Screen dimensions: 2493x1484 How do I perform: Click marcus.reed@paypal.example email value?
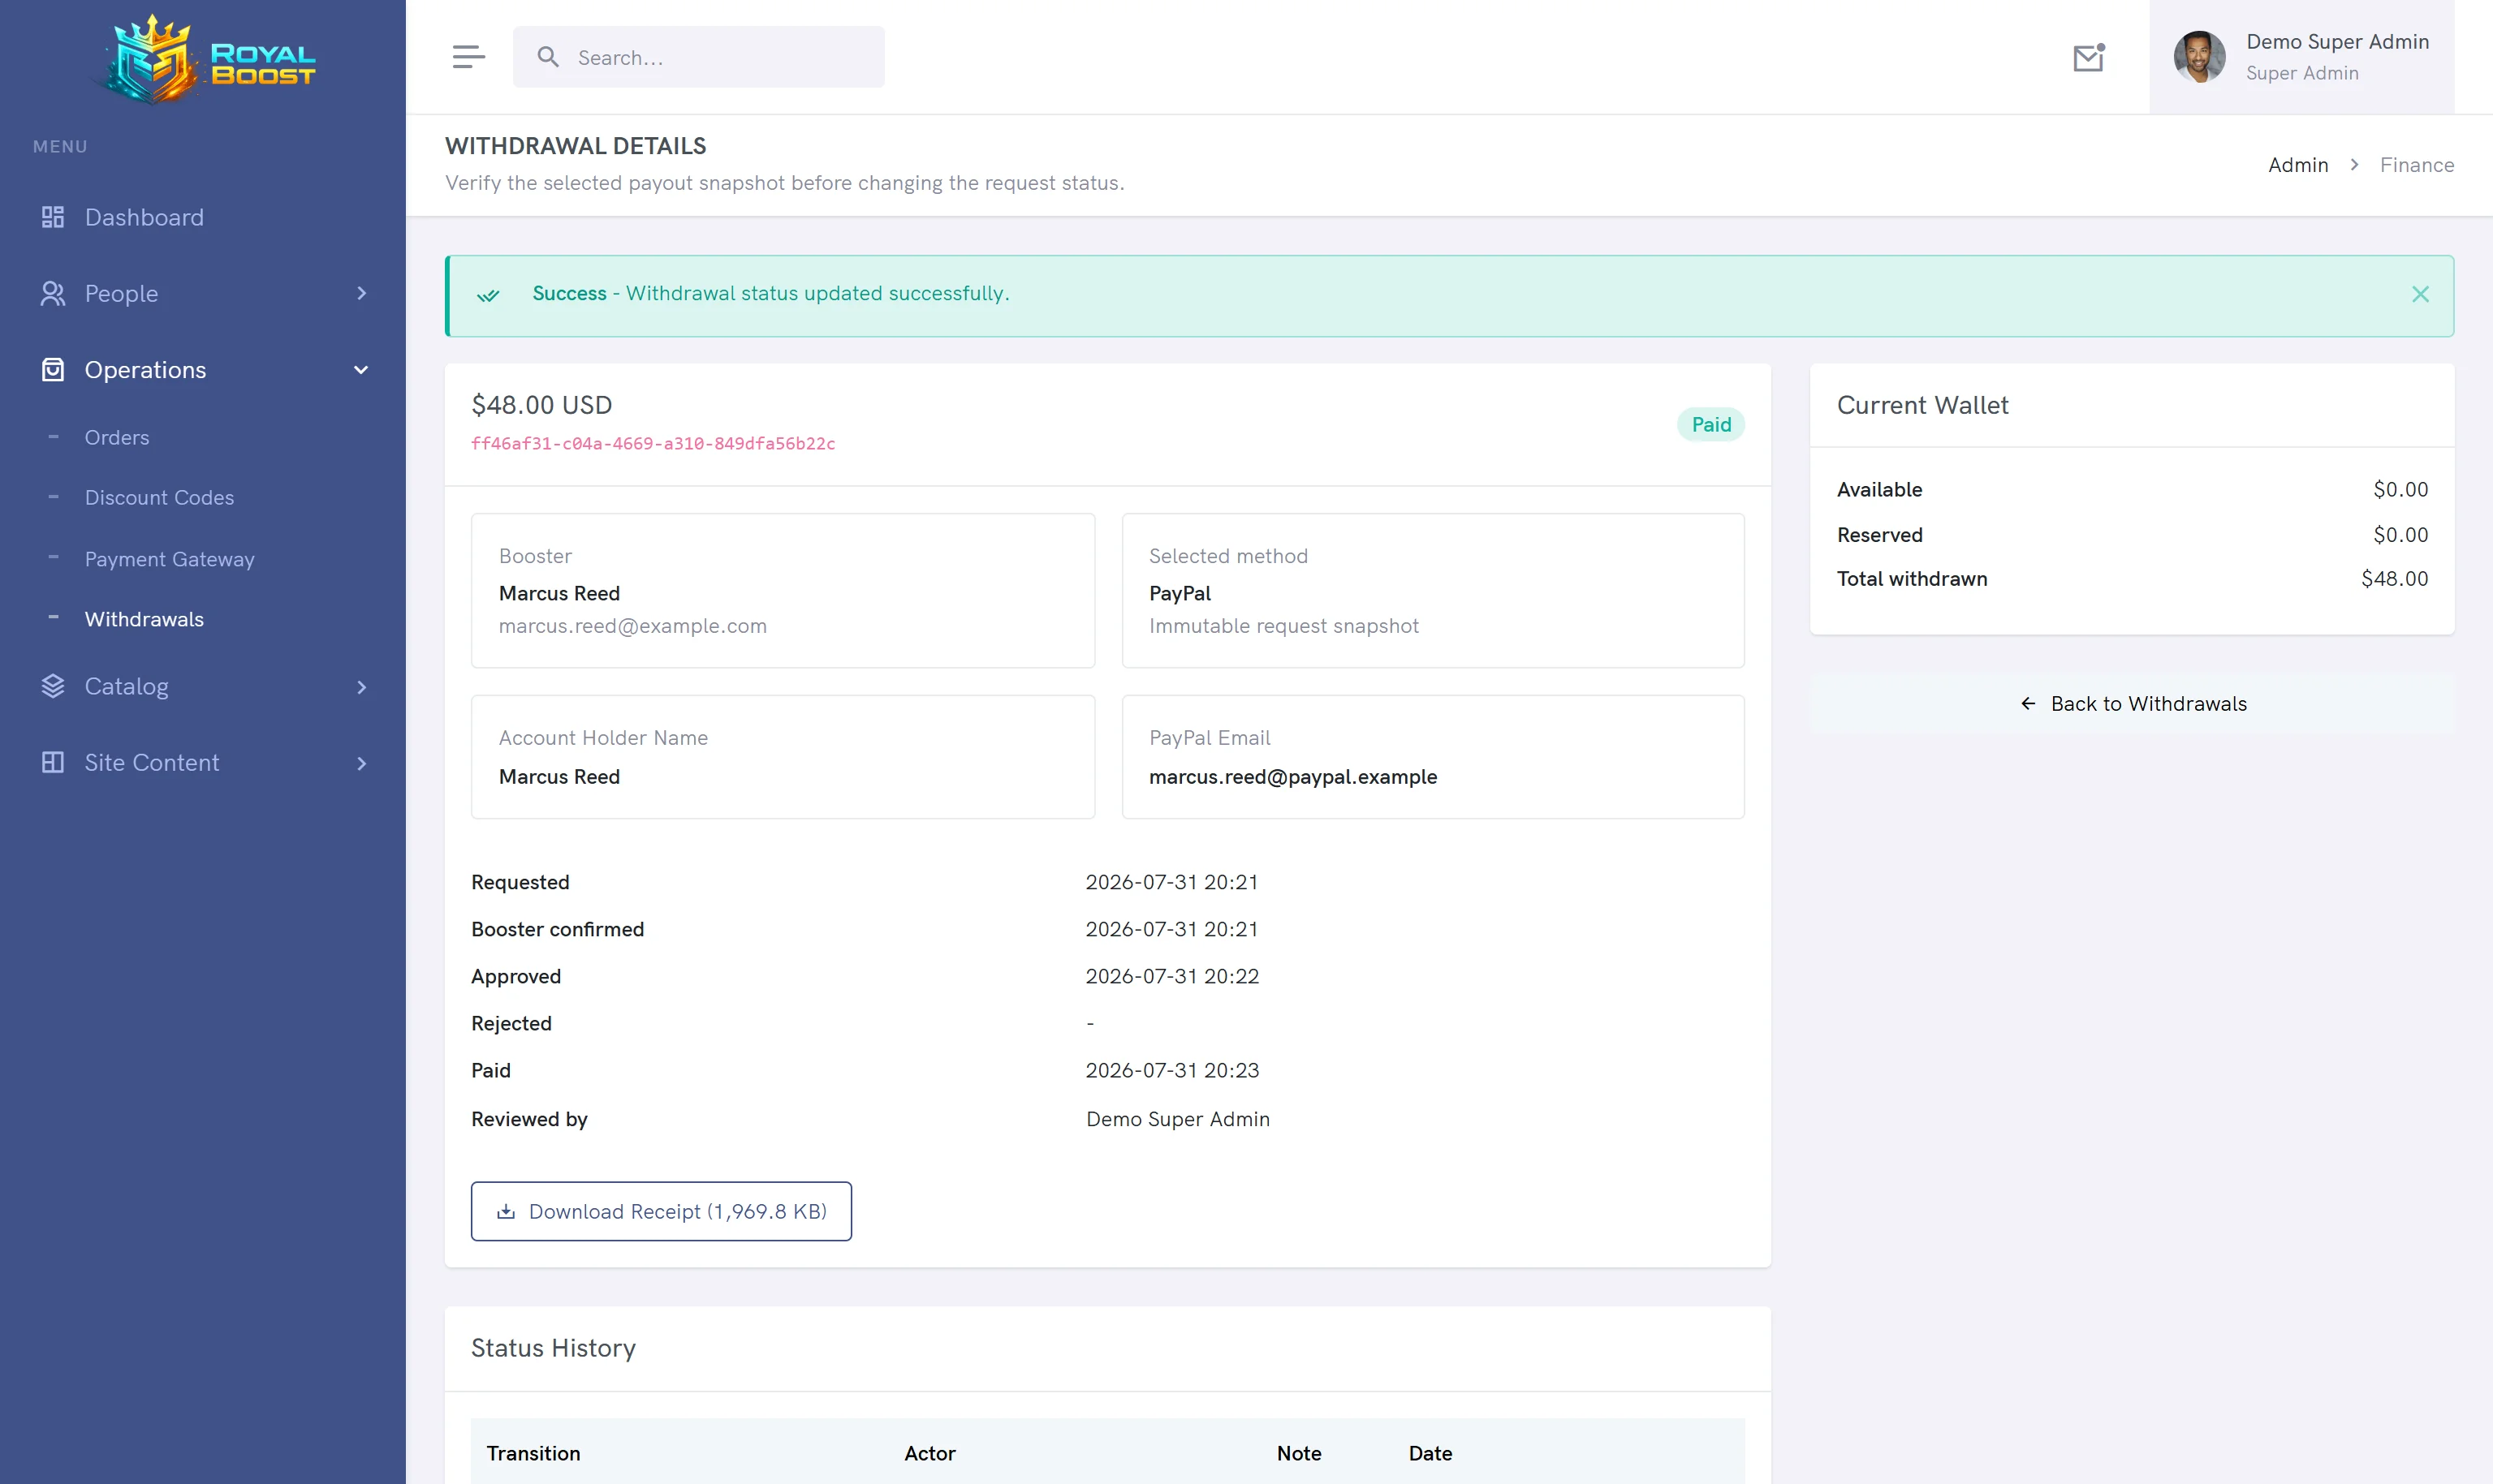(x=1292, y=776)
